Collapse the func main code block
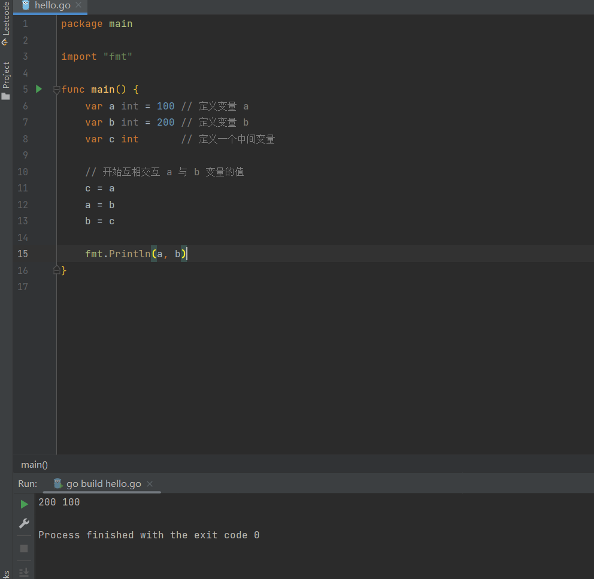The image size is (594, 579). click(57, 90)
